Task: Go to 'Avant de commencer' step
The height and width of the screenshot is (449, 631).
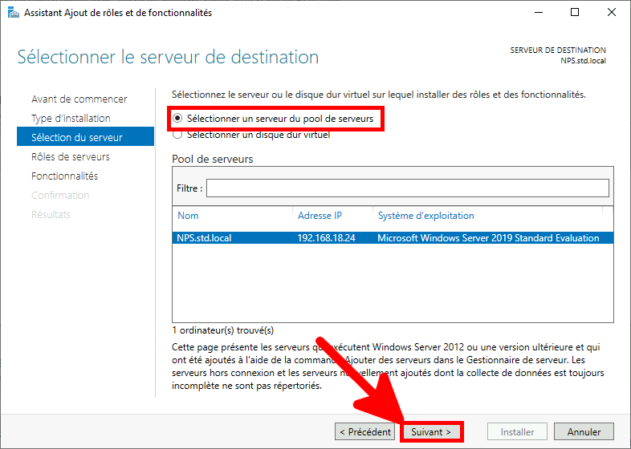Action: click(x=79, y=99)
